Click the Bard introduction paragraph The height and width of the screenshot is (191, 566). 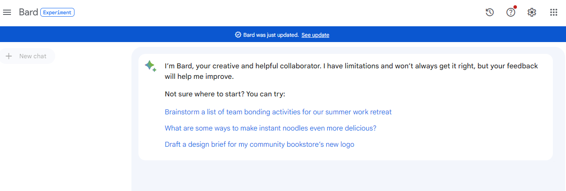(x=351, y=71)
